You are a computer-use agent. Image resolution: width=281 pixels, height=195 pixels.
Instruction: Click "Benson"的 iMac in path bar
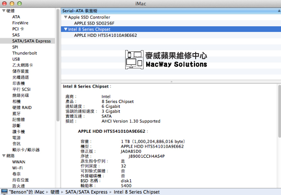tap(27, 192)
